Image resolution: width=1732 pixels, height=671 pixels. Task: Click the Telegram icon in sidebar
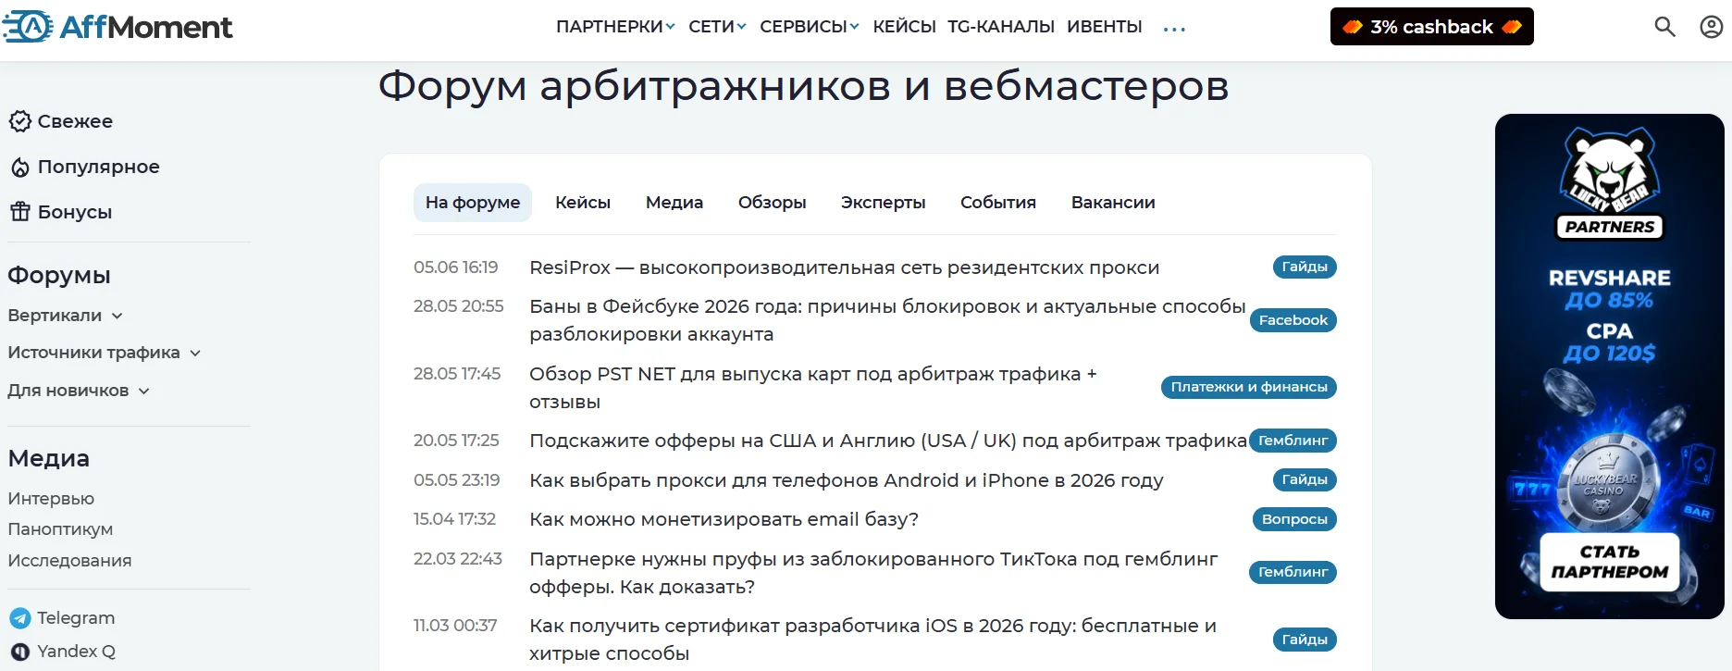(x=20, y=618)
